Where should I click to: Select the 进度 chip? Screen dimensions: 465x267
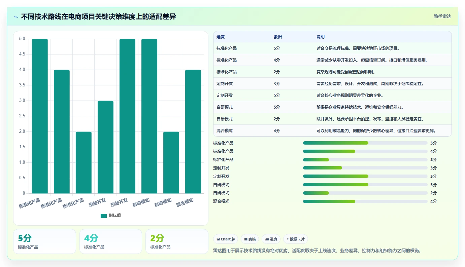click(271, 239)
